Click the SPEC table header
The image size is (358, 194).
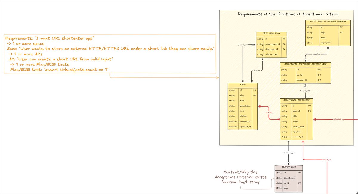(x=243, y=85)
